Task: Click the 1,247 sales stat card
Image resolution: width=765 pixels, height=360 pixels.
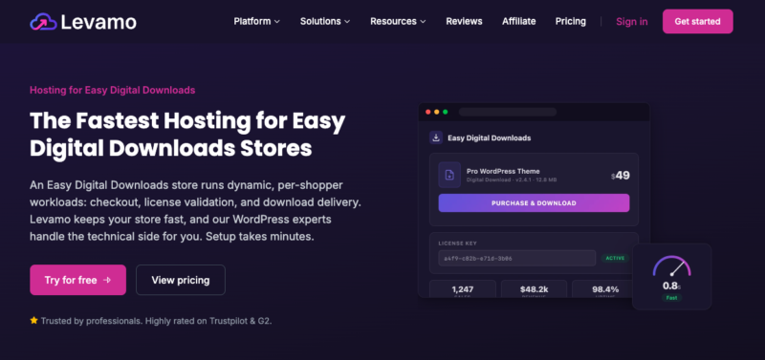Action: [463, 289]
